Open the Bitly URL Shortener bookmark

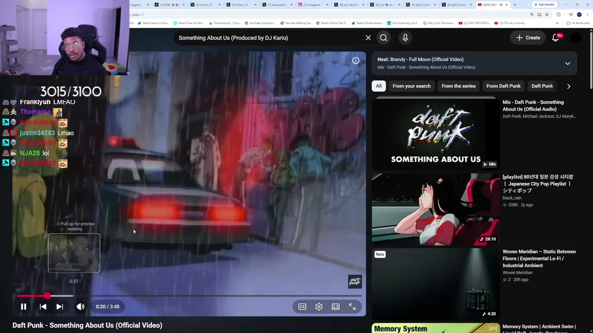pos(438,23)
